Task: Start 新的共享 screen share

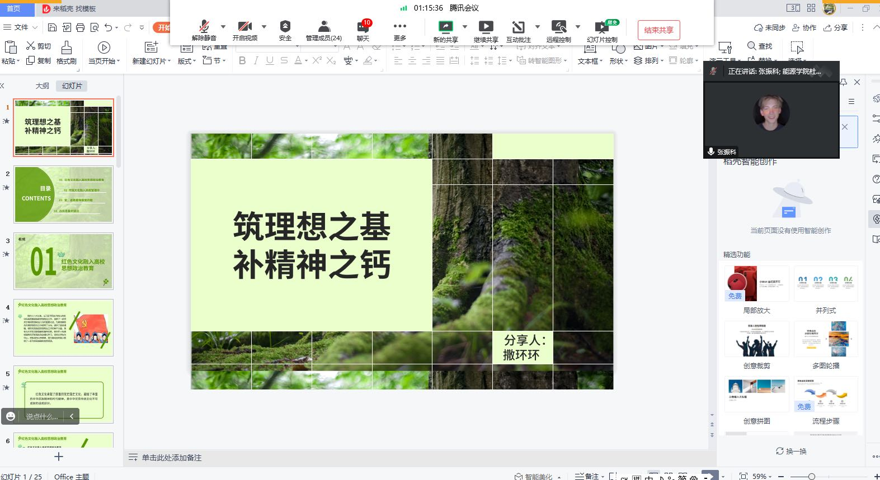Action: pyautogui.click(x=445, y=31)
